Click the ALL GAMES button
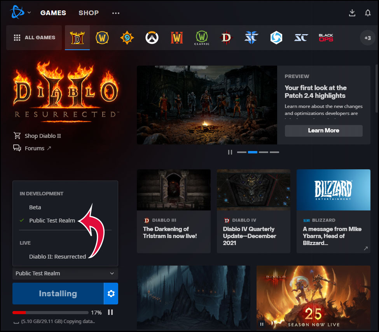 [34, 38]
